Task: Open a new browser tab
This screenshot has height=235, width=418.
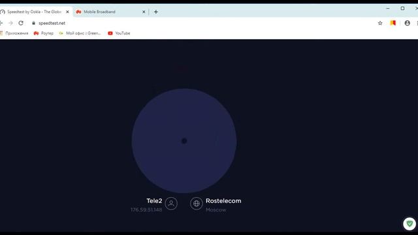Action: click(x=156, y=12)
